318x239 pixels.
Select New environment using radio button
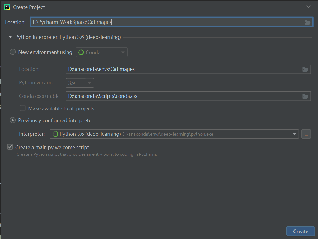point(13,52)
